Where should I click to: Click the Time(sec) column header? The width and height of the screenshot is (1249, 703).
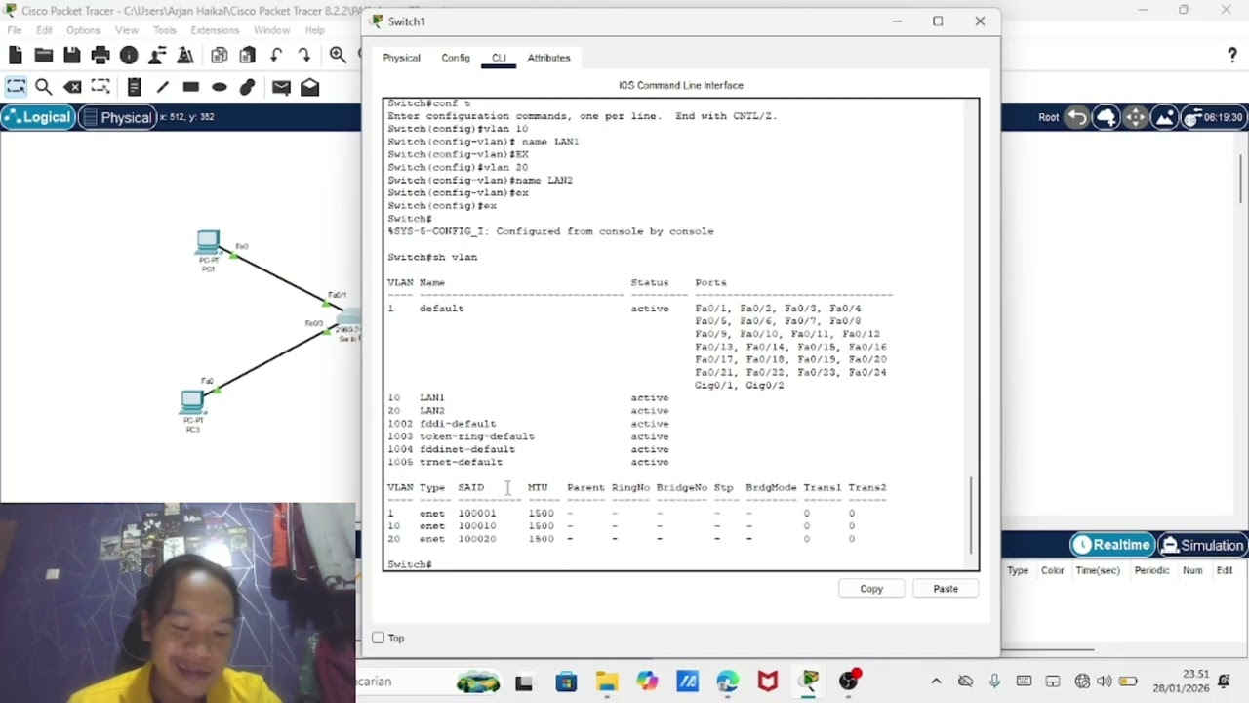(x=1098, y=570)
